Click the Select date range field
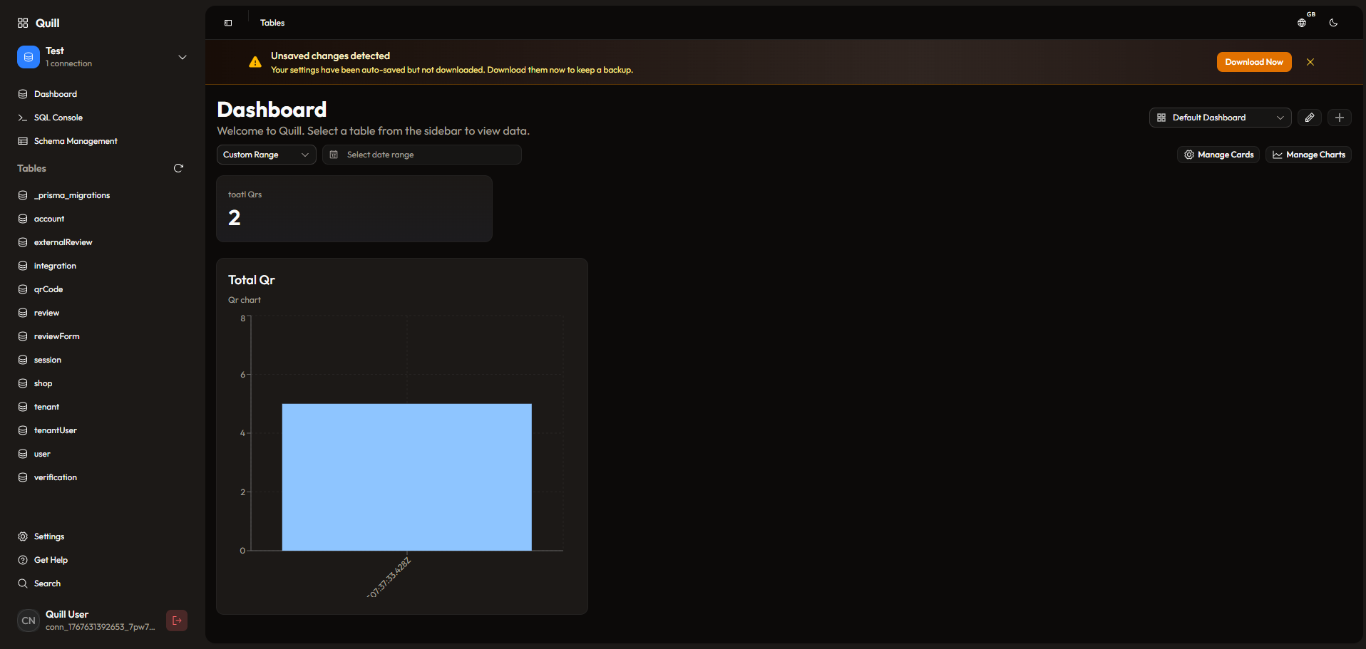 [422, 155]
